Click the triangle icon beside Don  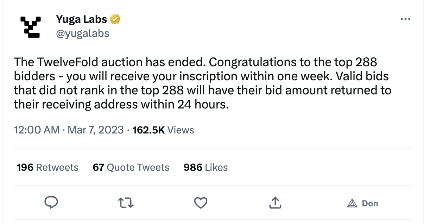click(x=352, y=203)
